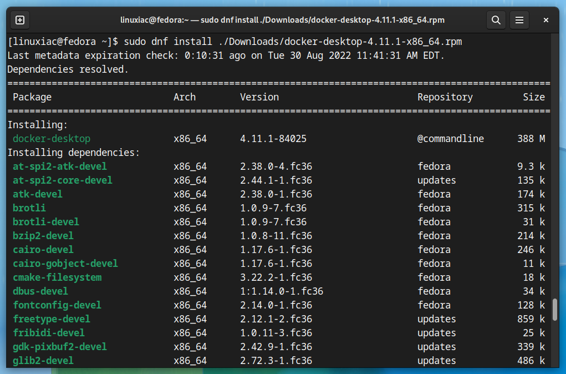Click the bzip2-devel package
The height and width of the screenshot is (374, 566).
click(x=43, y=236)
